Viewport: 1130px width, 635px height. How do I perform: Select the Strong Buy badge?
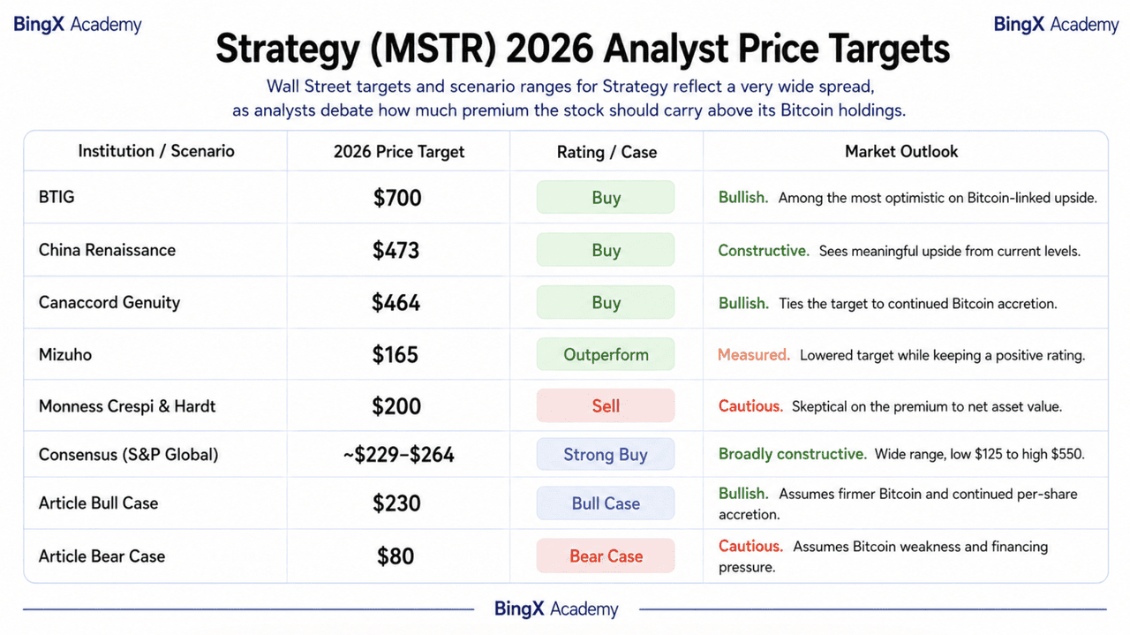tap(606, 455)
